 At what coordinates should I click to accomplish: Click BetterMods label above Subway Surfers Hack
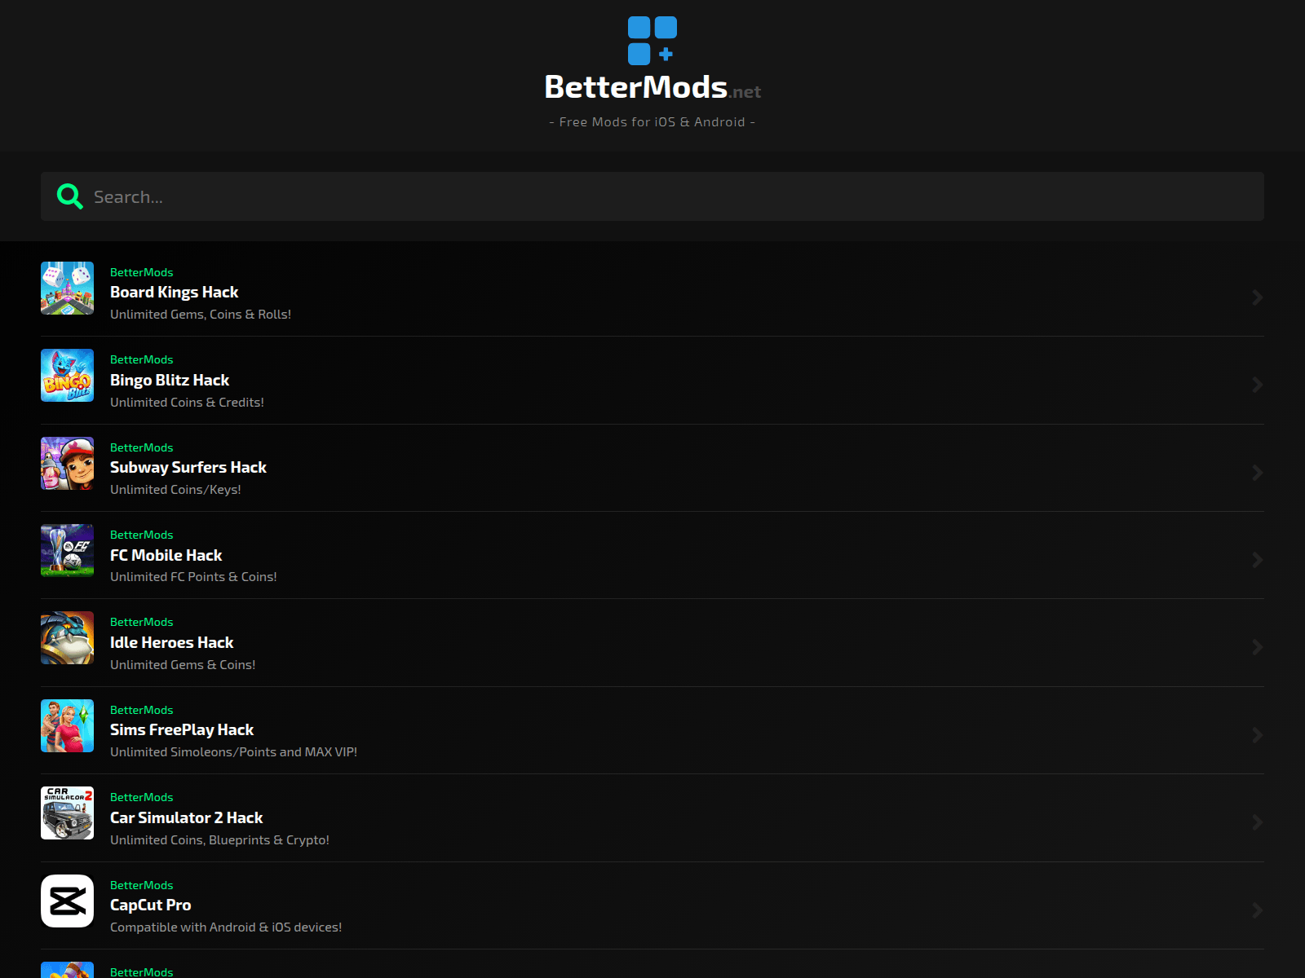pos(141,447)
